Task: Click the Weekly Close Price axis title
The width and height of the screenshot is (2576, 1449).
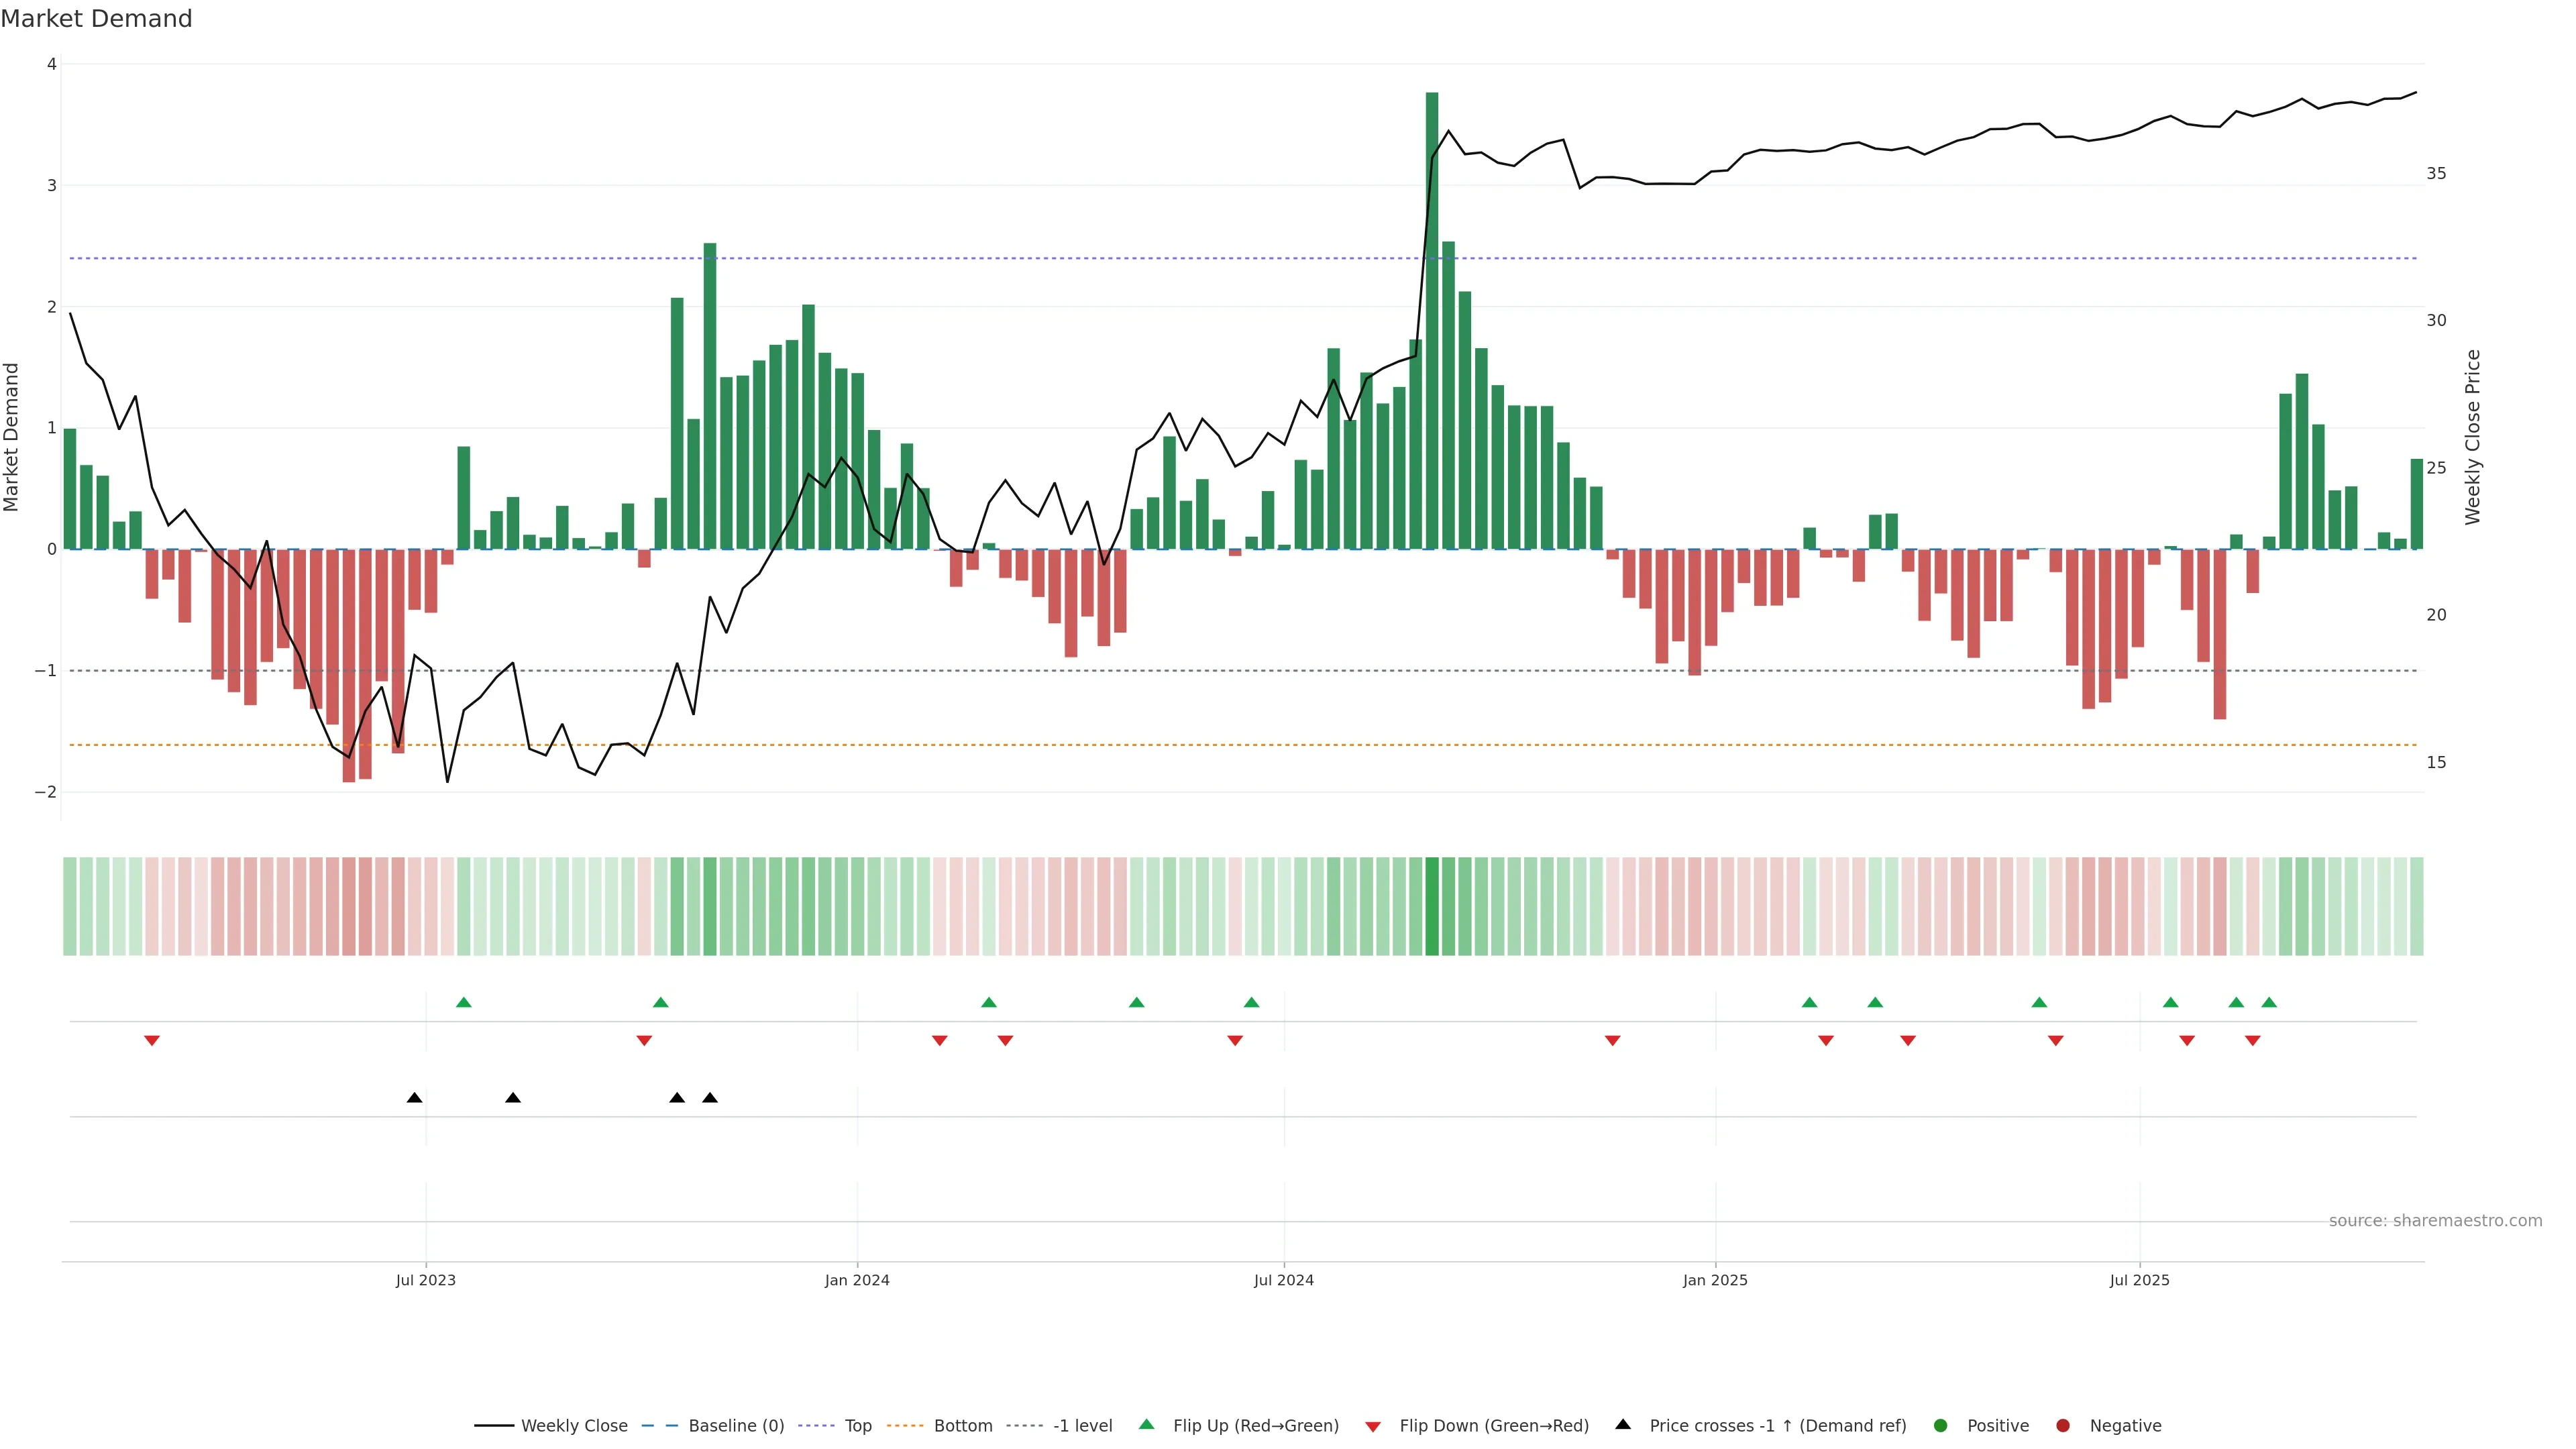Action: (2473, 437)
